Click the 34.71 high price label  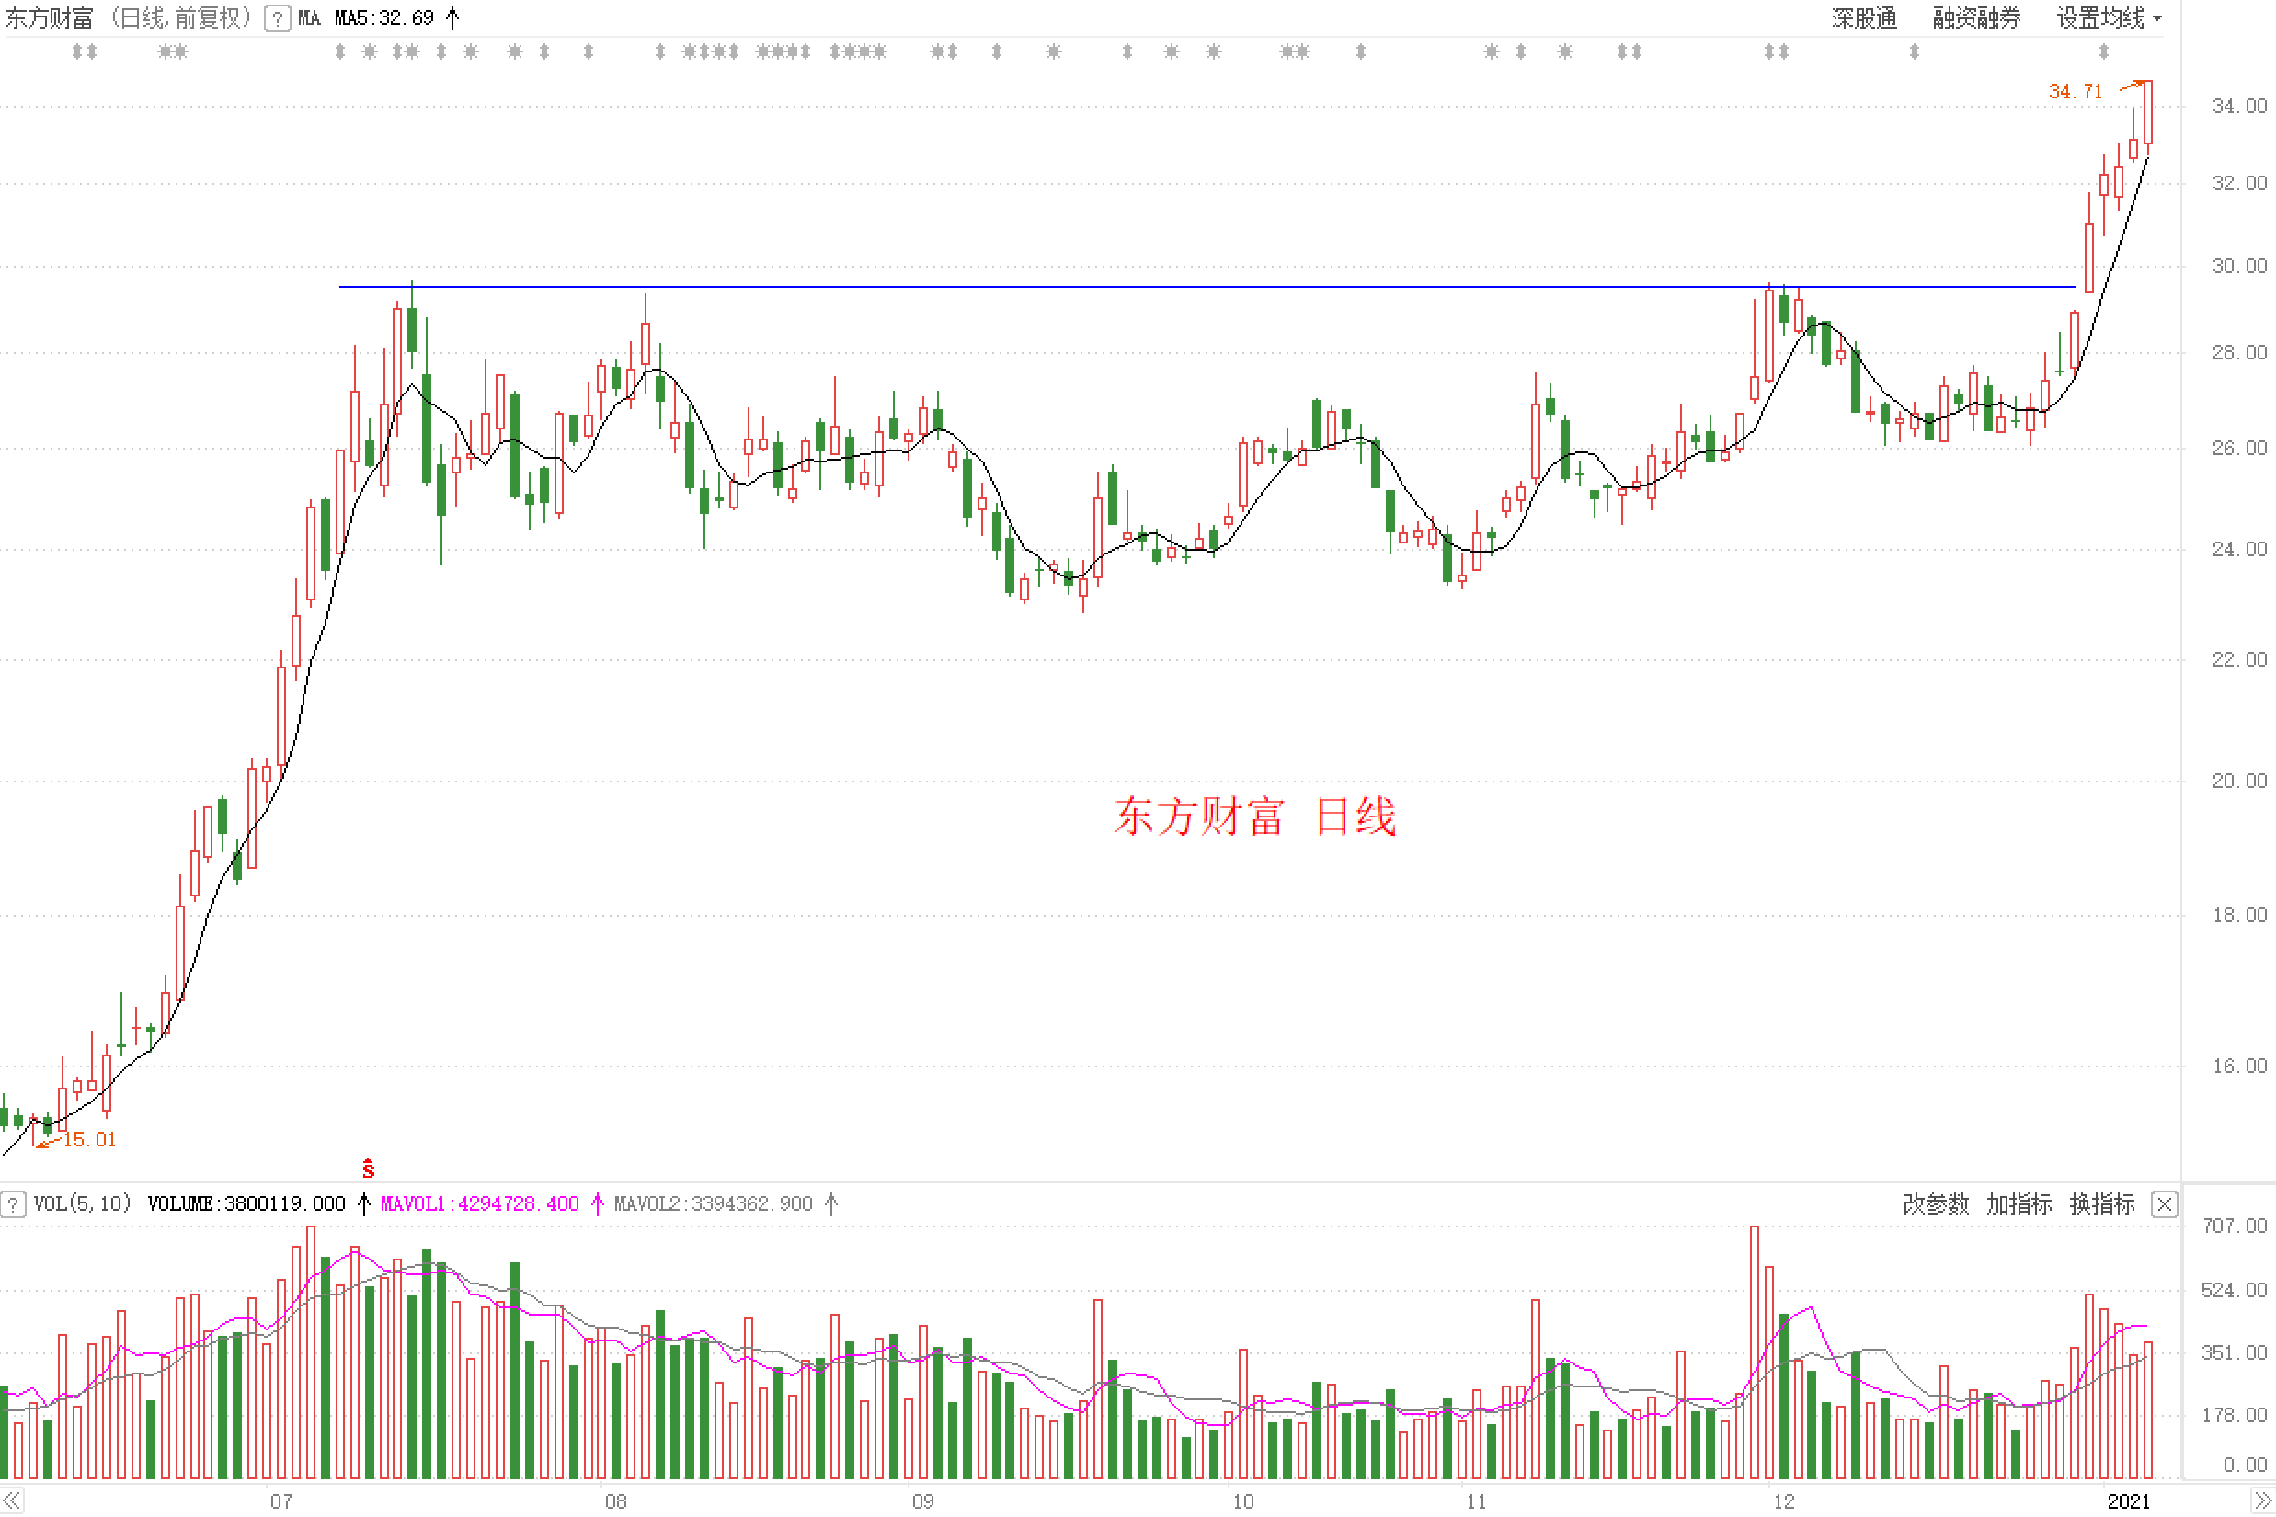2076,92
